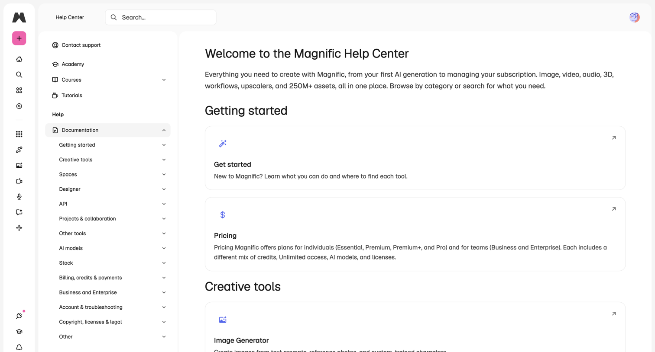Open Contact support in sidebar
Screen dimensions: 655x352
pyautogui.click(x=108, y=45)
